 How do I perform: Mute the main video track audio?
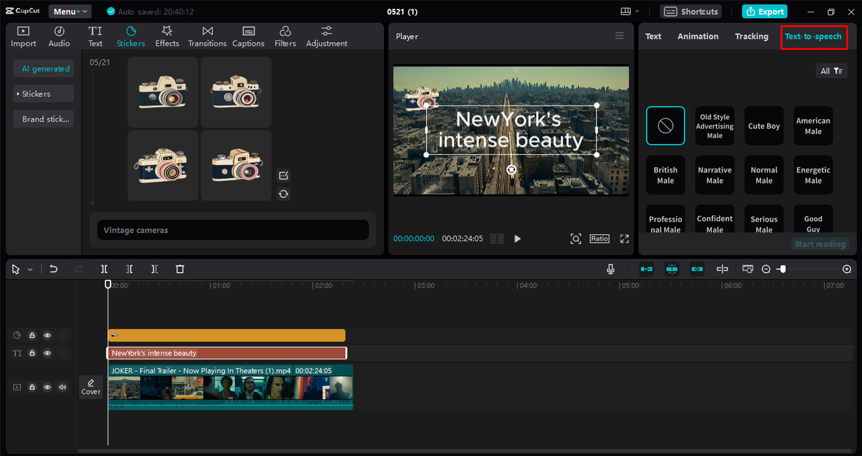click(x=63, y=387)
